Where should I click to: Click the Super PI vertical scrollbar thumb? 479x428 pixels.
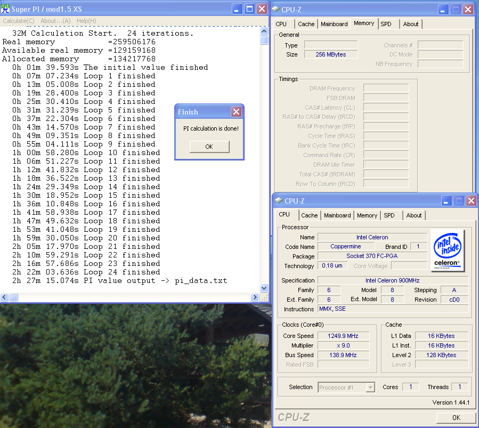(x=264, y=40)
